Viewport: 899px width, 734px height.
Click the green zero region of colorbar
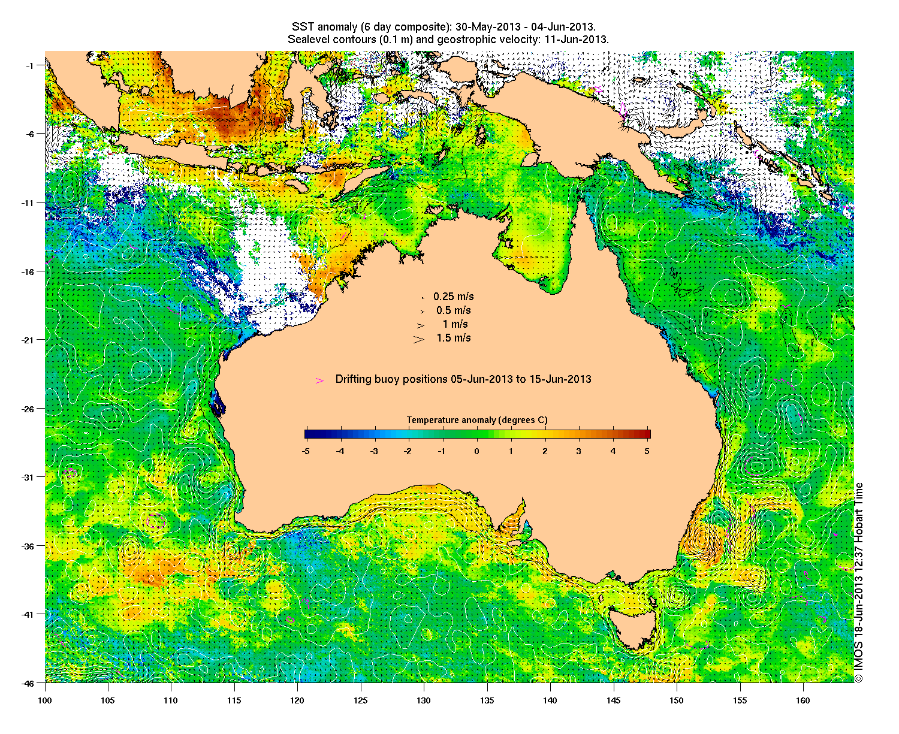coord(477,434)
